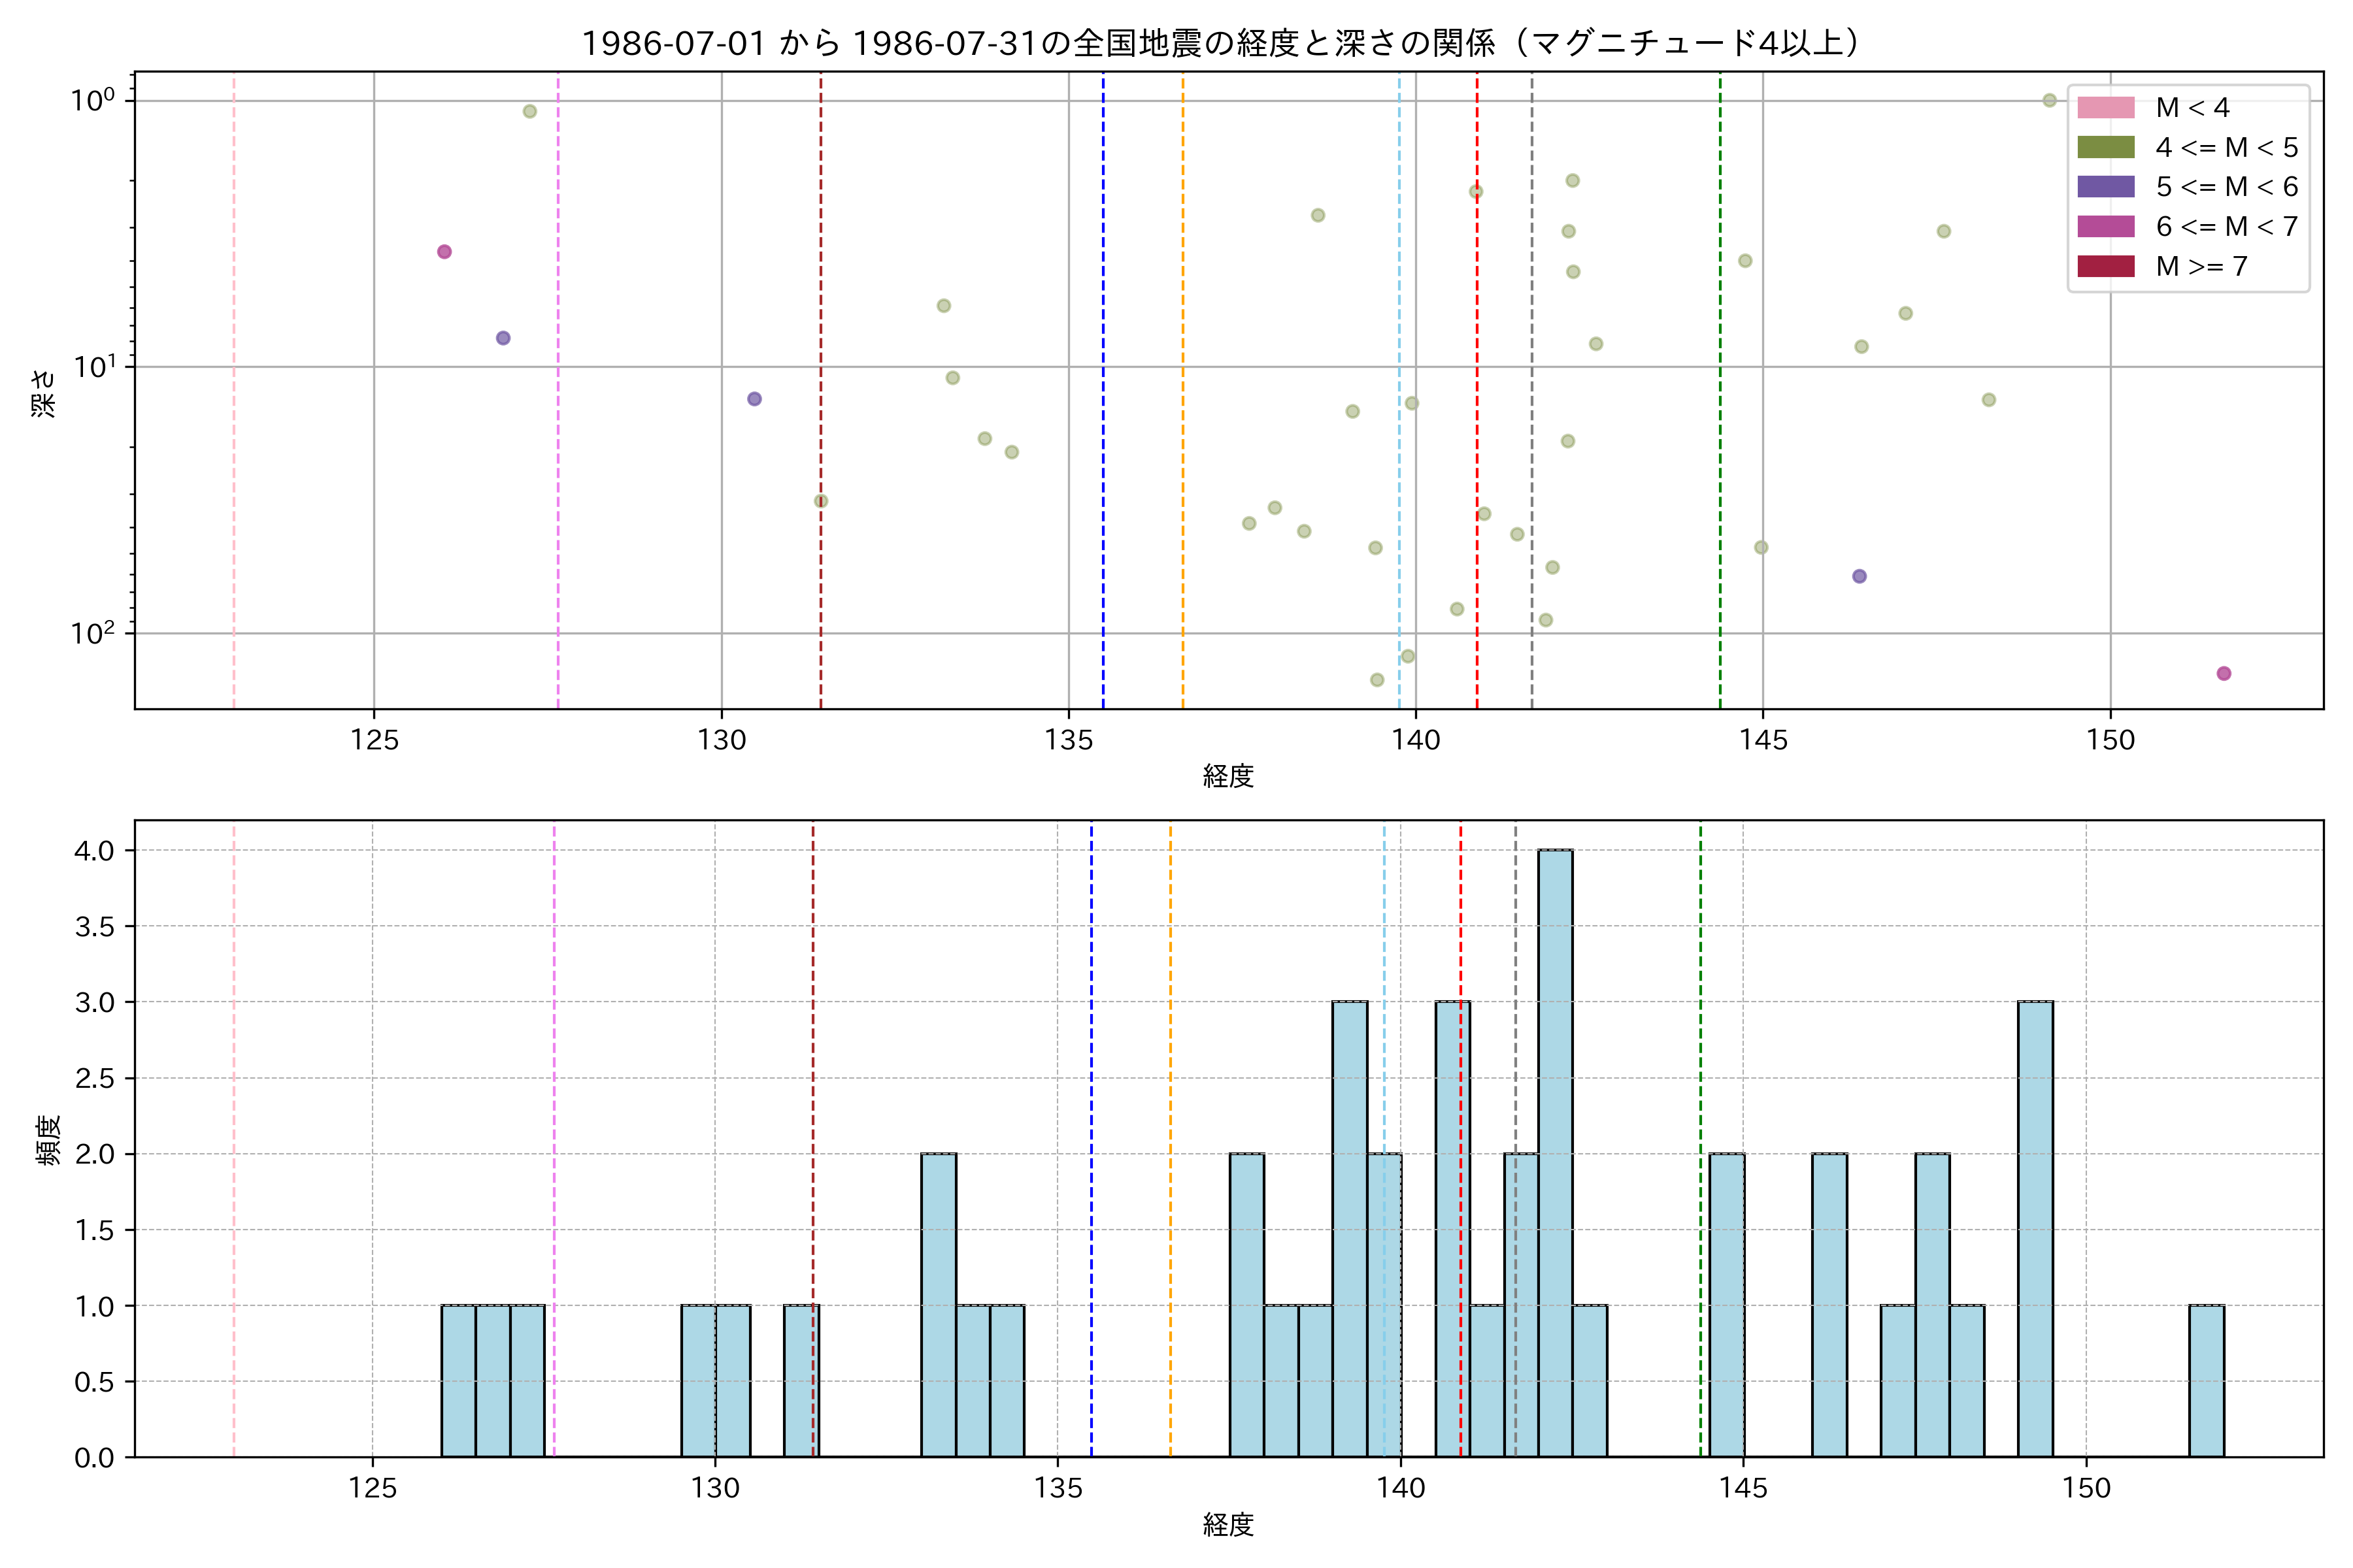This screenshot has height=1568, width=2353.
Task: Click the purple scatter point near longitude 146.5
Action: 1859,576
